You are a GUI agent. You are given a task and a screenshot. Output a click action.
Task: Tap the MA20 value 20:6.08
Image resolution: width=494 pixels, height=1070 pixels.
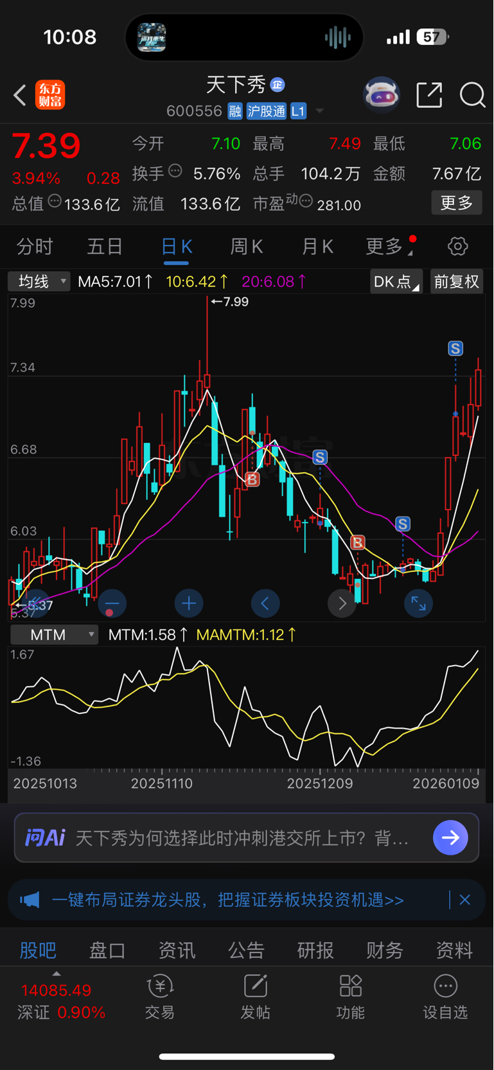coord(274,281)
